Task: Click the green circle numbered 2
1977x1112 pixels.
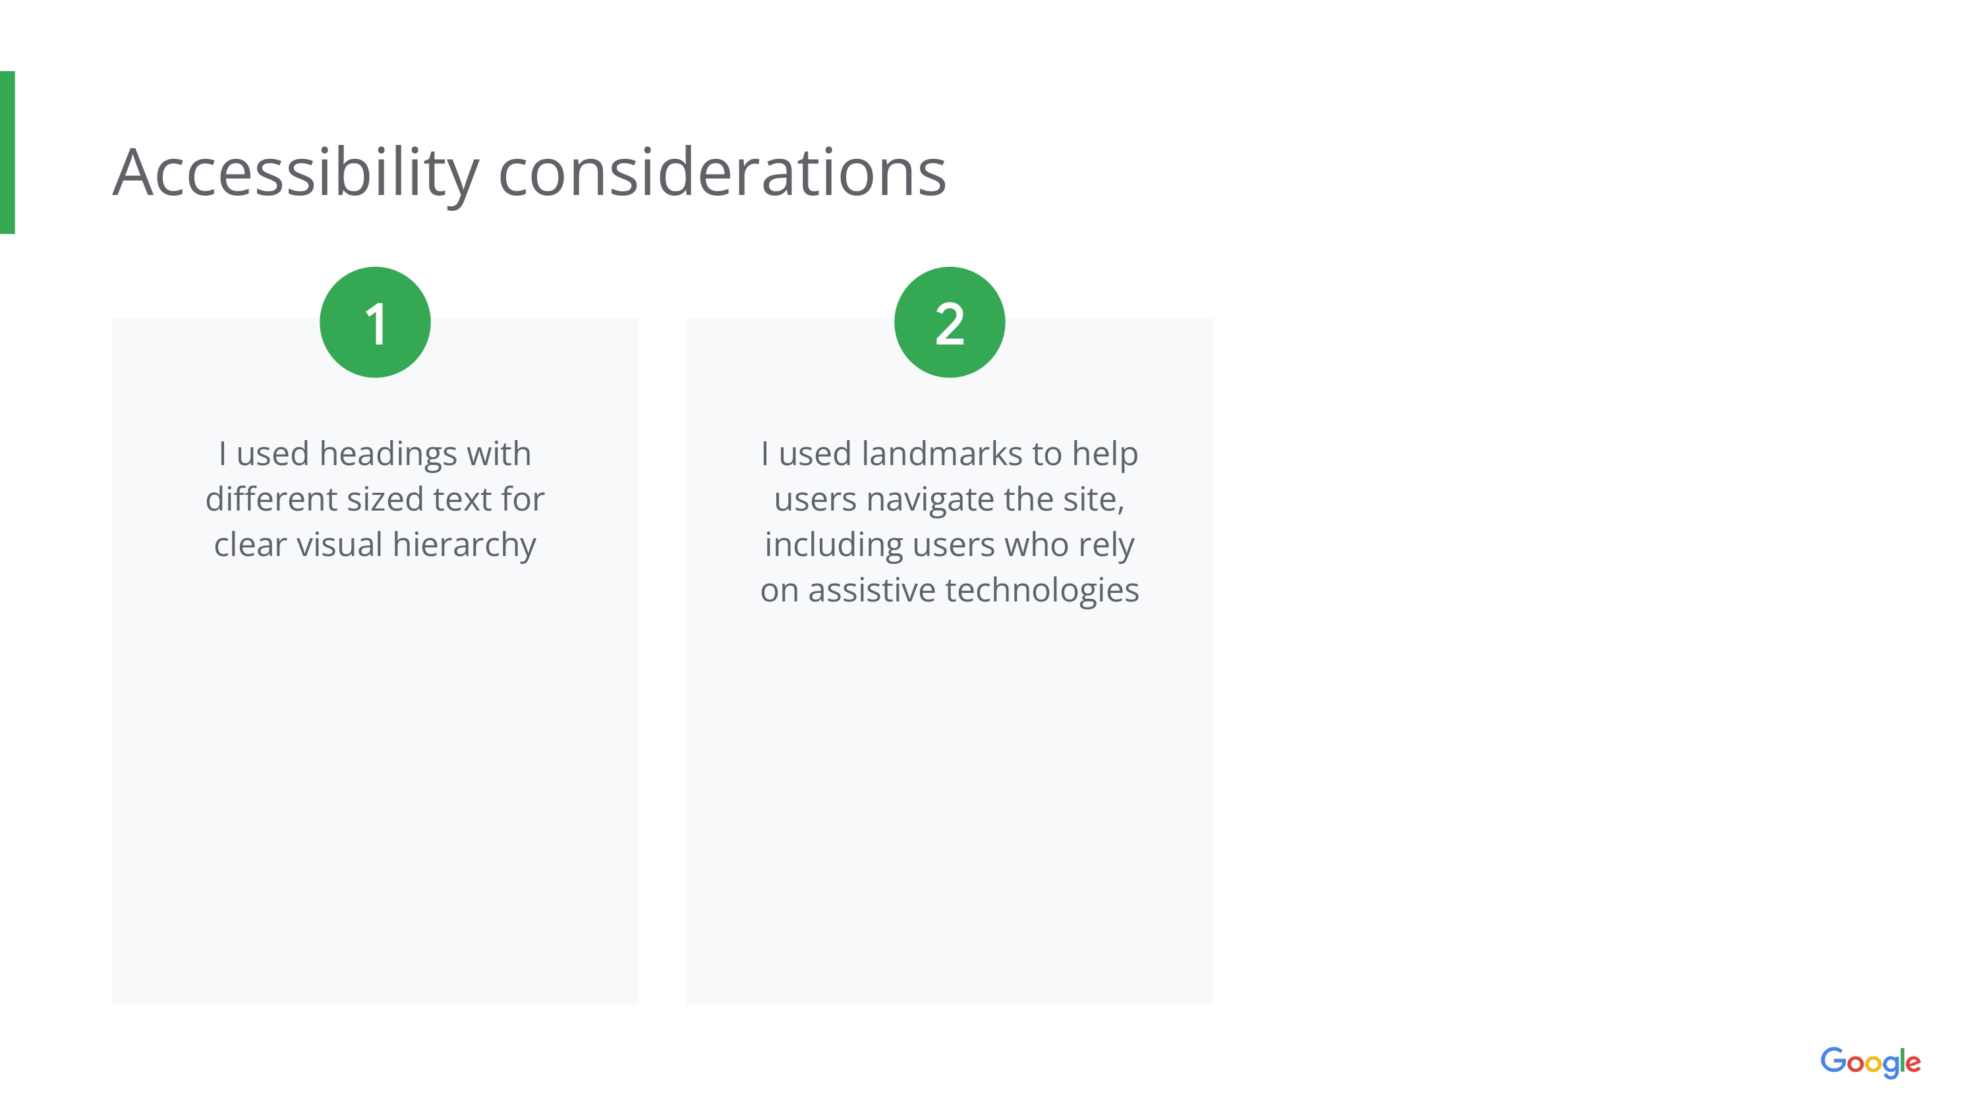Action: (950, 322)
